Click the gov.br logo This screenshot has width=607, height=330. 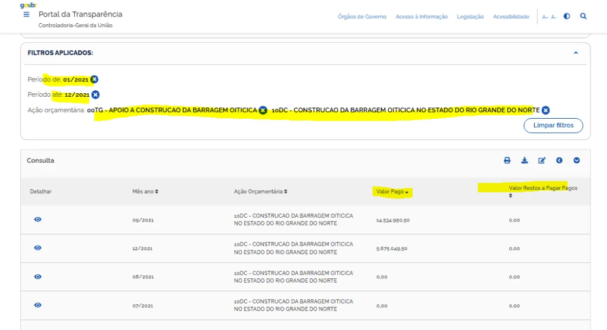tap(28, 5)
